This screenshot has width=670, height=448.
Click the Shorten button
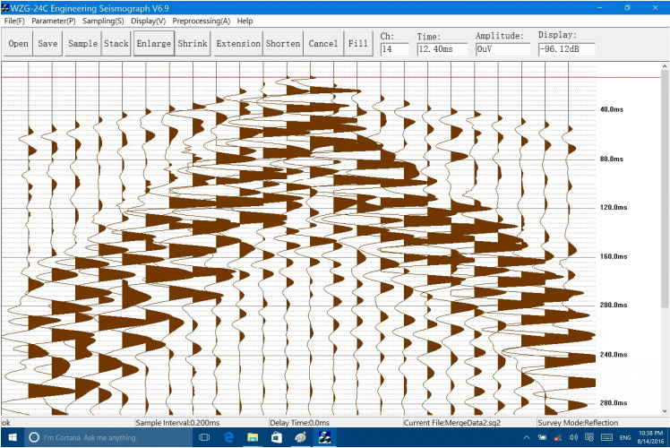point(282,43)
